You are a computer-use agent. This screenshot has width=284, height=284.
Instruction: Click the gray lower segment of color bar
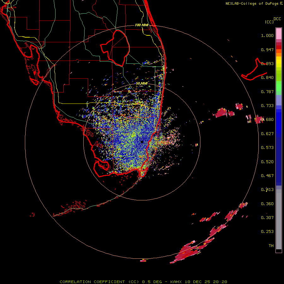[x=279, y=219]
